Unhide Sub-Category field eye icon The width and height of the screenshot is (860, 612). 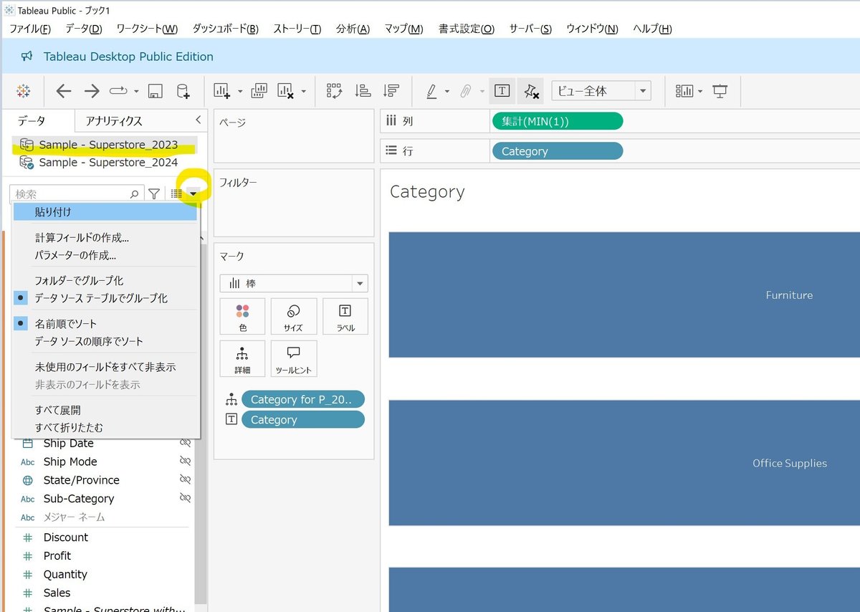coord(185,498)
